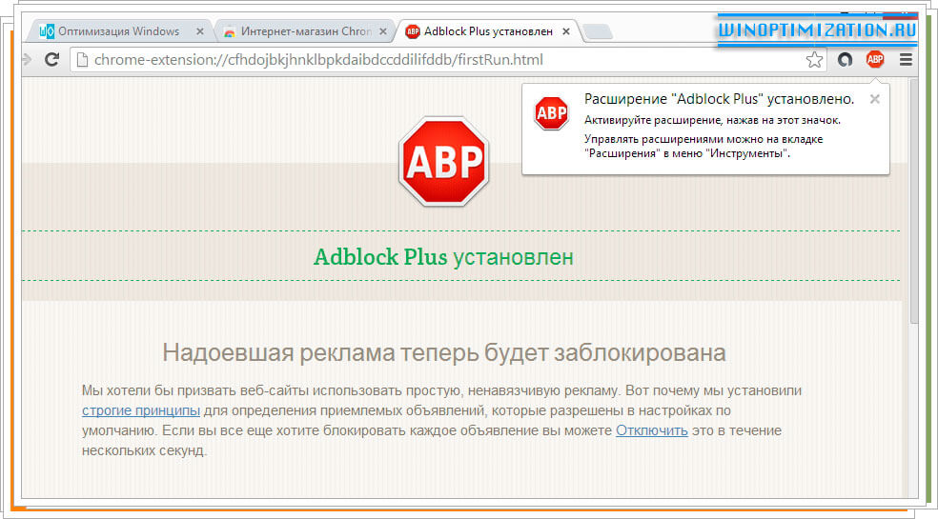Open the Chrome hamburger menu
Viewport: 938px width, 519px height.
(906, 60)
